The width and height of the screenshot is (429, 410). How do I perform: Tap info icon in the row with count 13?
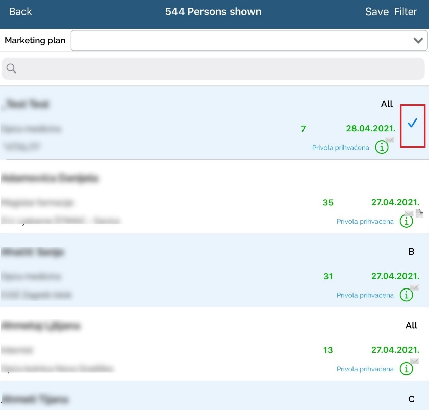[x=406, y=369]
